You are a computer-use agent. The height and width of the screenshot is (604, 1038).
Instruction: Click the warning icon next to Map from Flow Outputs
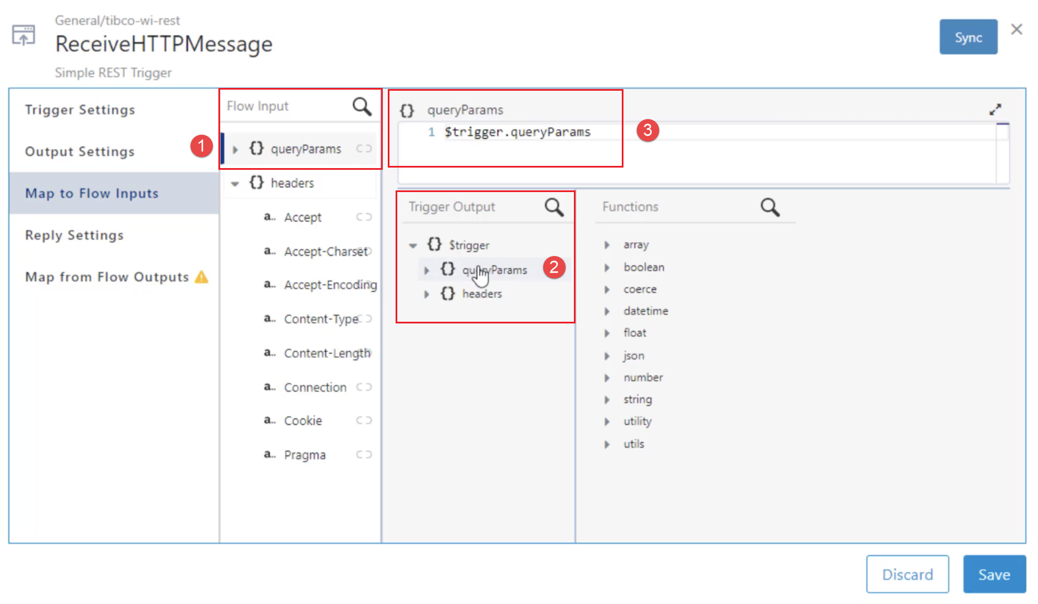pos(202,277)
